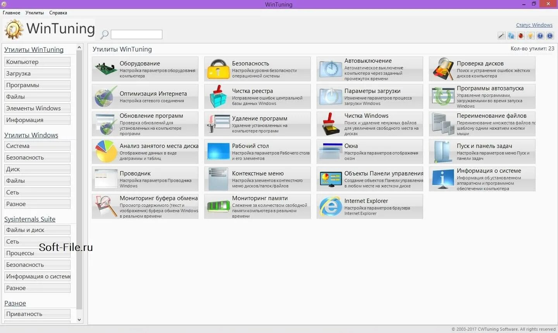558x333 pixels.
Task: Select Система in the sidebar
Action: 37,146
